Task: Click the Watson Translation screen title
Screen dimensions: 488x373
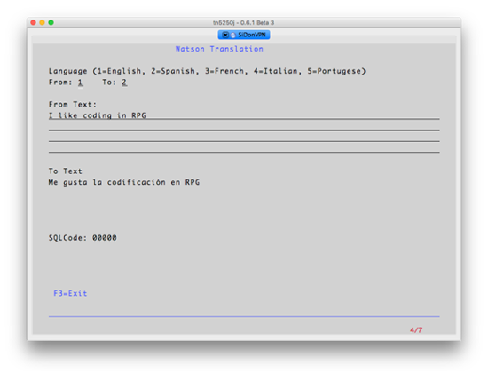Action: (219, 49)
